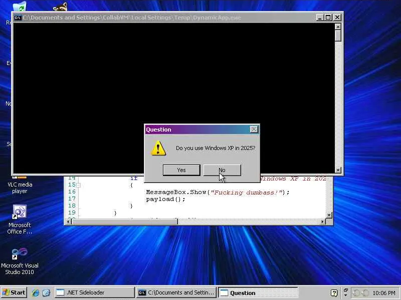Launch Internet Explorer from quick launch
Screen dimensions: 401x300
point(36,292)
